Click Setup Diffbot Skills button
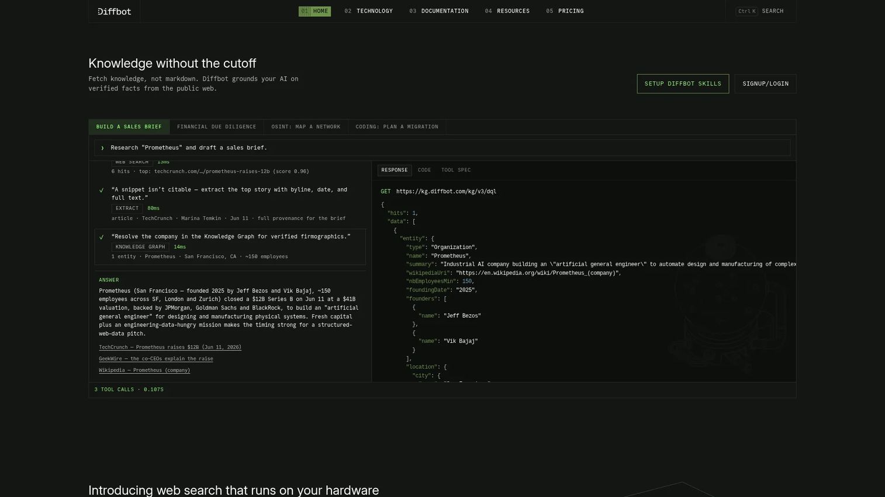This screenshot has width=885, height=497. pos(683,84)
